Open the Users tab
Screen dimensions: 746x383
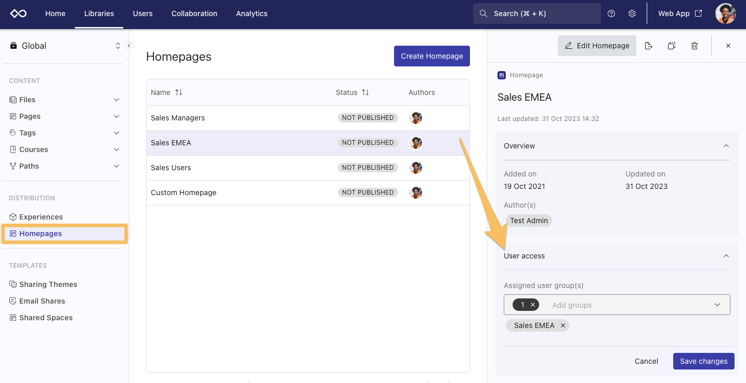tap(143, 13)
